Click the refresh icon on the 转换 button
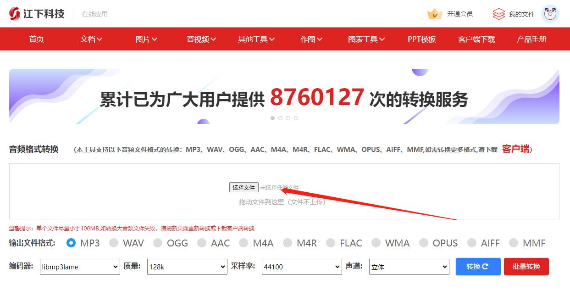 tap(486, 267)
